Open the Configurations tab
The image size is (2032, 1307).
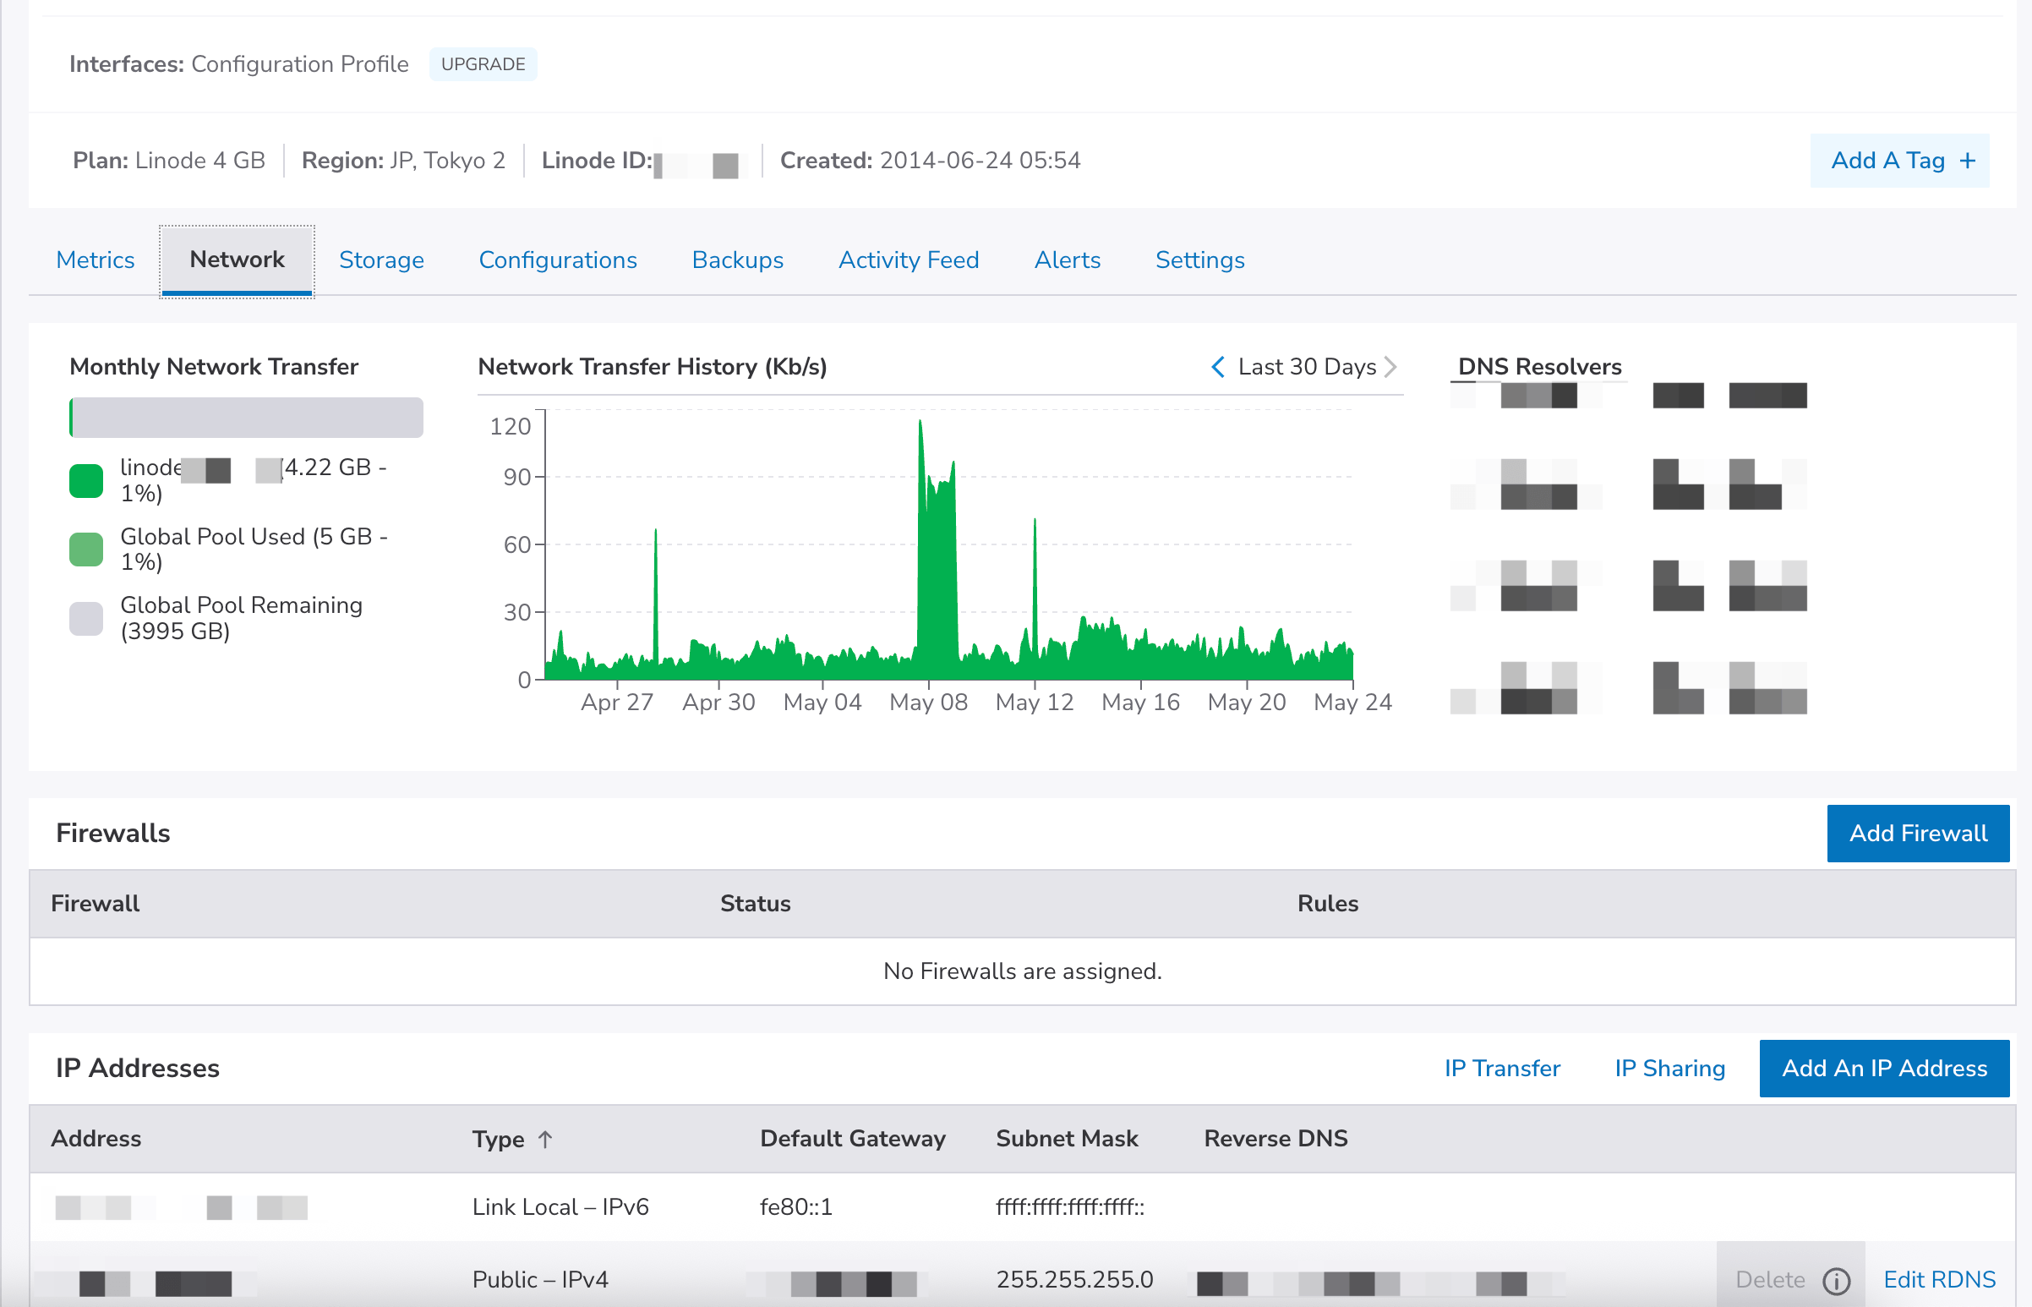(557, 260)
